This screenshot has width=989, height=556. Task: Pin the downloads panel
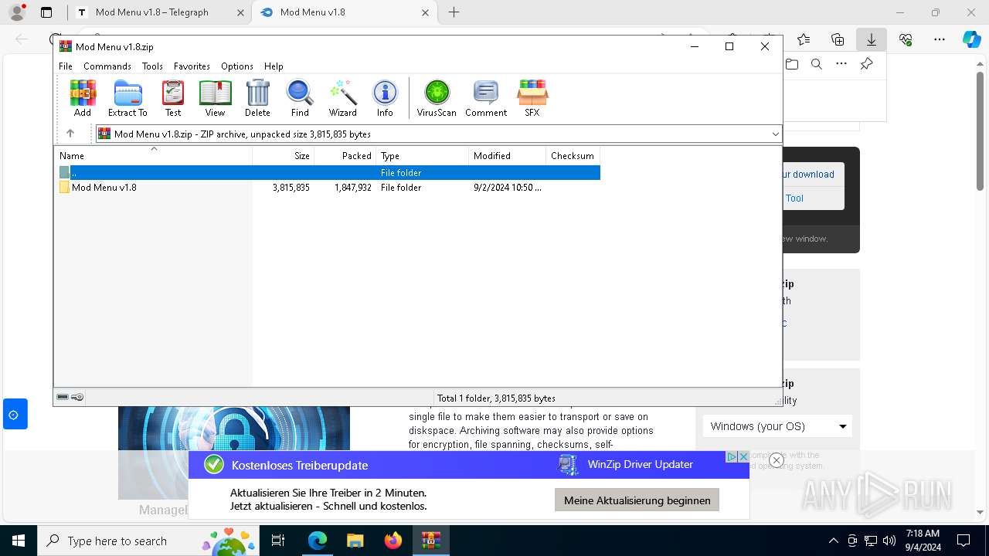[867, 64]
